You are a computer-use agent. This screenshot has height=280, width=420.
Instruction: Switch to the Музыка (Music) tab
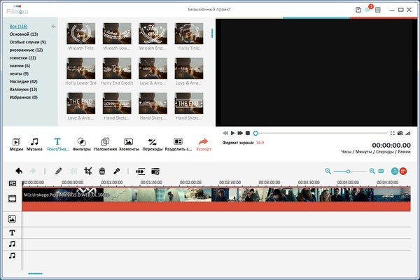pyautogui.click(x=34, y=144)
